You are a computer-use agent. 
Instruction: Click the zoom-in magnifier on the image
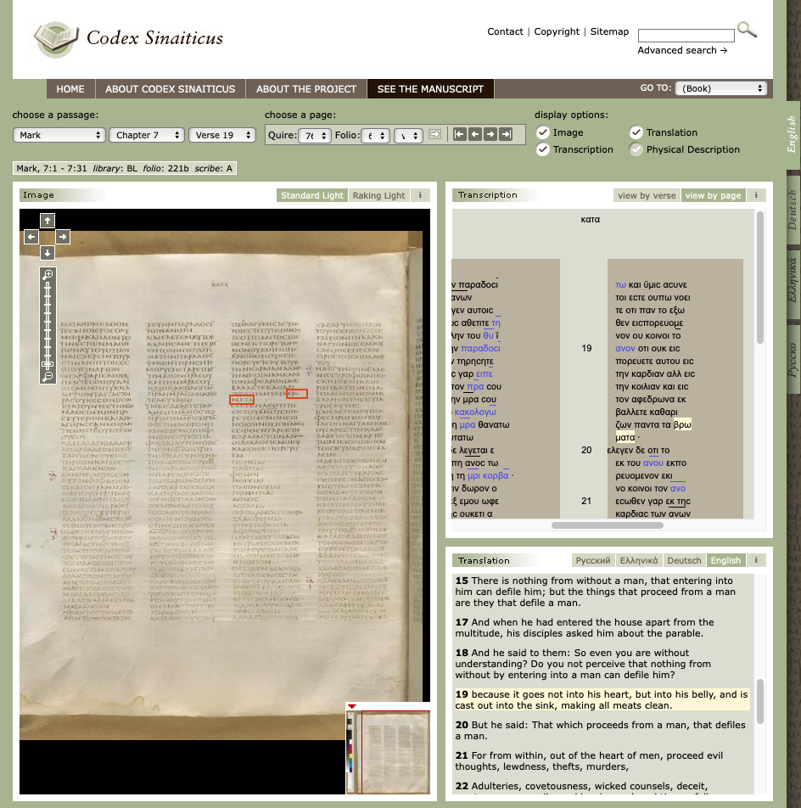[48, 275]
